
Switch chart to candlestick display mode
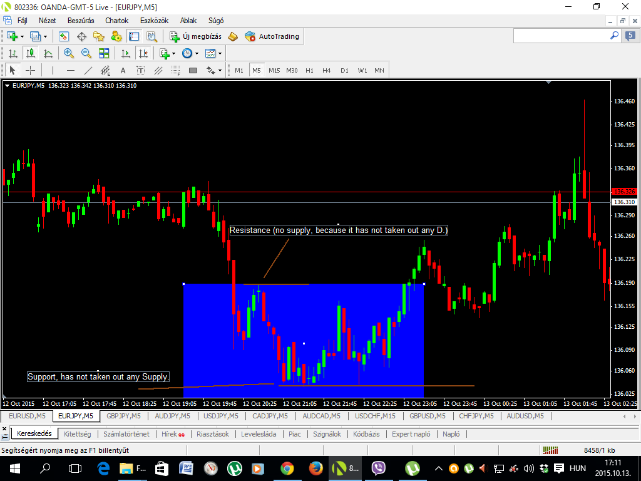[x=30, y=53]
